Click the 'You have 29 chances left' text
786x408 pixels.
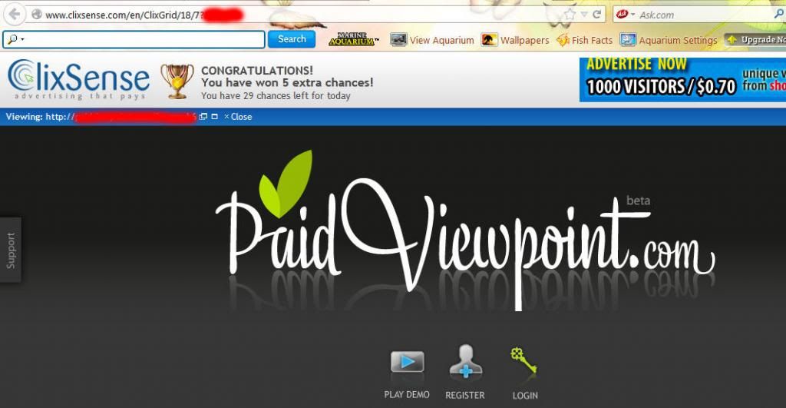pos(276,95)
